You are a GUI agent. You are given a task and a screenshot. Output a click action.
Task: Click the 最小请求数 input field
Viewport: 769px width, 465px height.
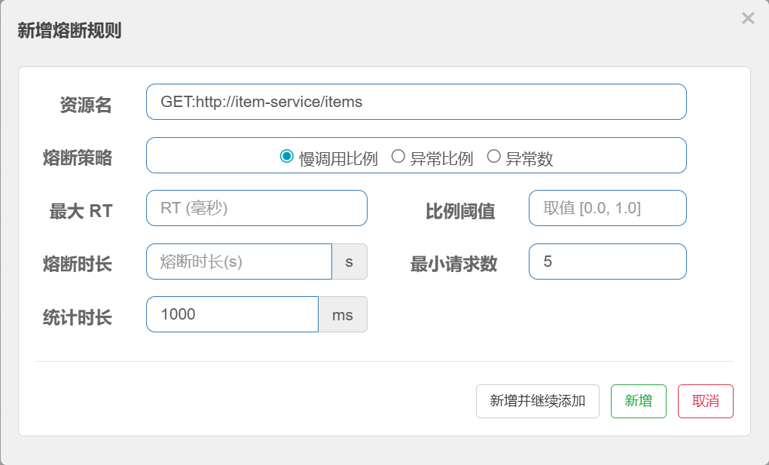608,262
